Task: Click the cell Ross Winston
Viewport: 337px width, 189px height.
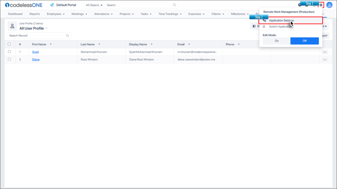Action: coord(89,60)
